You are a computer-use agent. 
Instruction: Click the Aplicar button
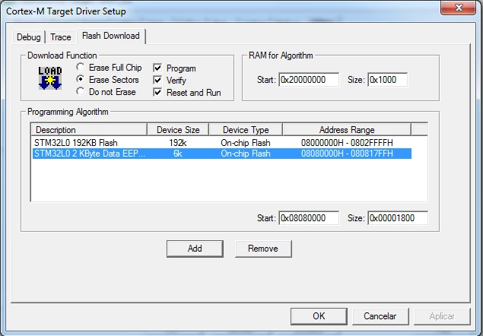tap(442, 316)
